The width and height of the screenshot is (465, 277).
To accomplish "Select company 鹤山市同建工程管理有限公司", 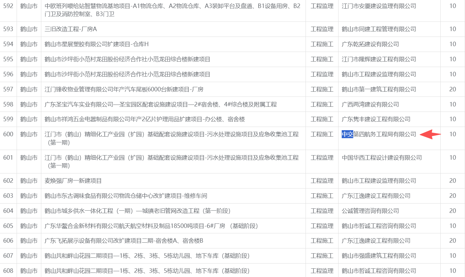I will click(x=379, y=29).
